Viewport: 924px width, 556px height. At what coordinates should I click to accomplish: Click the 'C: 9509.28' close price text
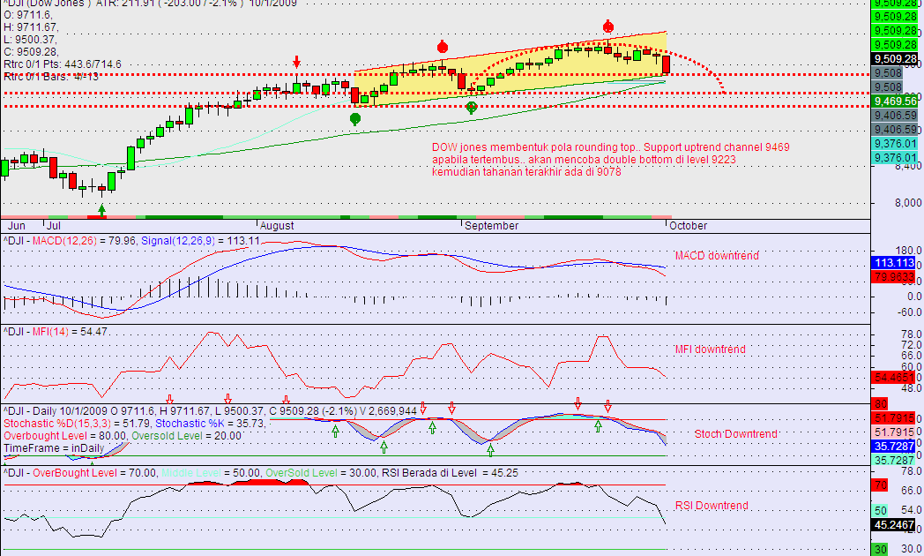(x=31, y=52)
